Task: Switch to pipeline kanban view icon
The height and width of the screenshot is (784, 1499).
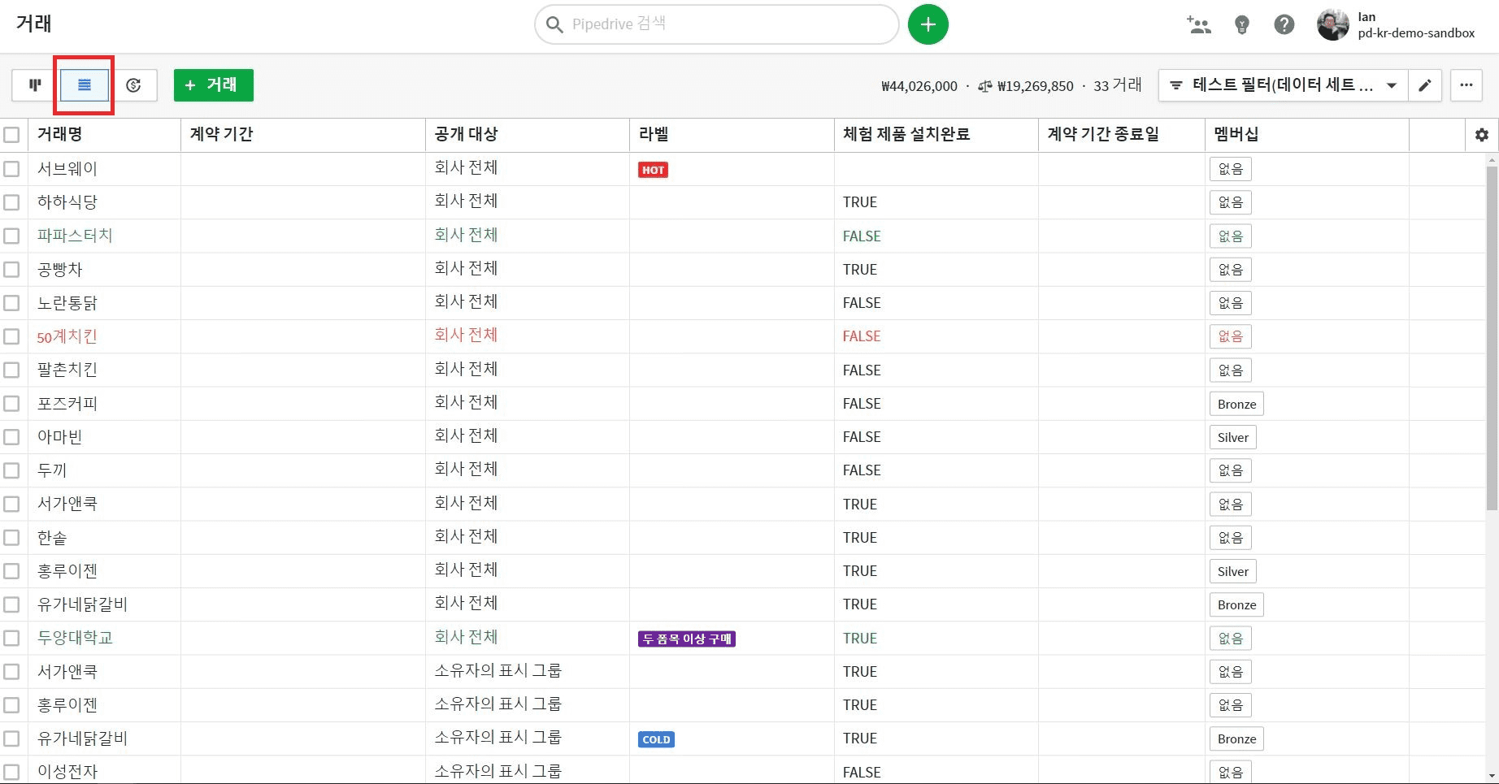Action: [35, 84]
